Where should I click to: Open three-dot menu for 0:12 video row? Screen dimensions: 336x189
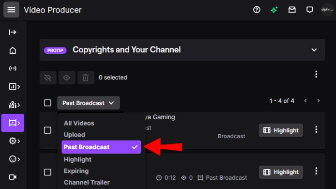click(x=316, y=171)
